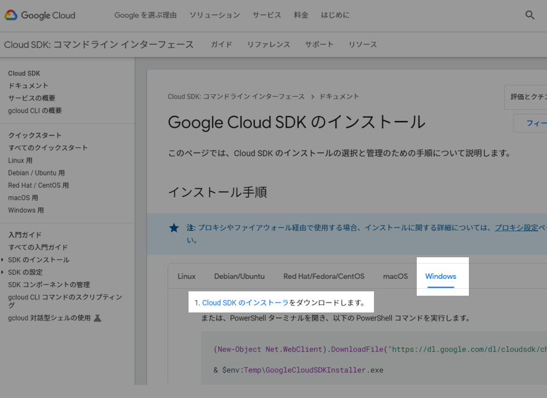The width and height of the screenshot is (547, 398).
Task: Click the ドキュメント breadcrumb link
Action: tap(339, 97)
